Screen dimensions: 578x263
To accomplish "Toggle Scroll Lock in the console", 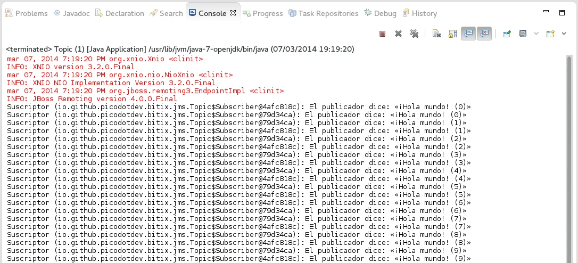I will tap(452, 34).
